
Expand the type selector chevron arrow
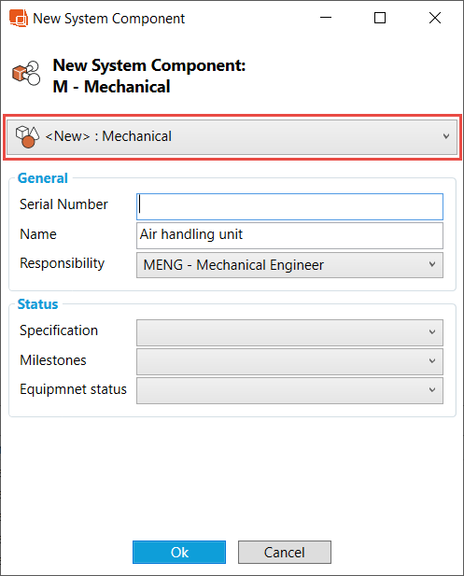coord(446,136)
